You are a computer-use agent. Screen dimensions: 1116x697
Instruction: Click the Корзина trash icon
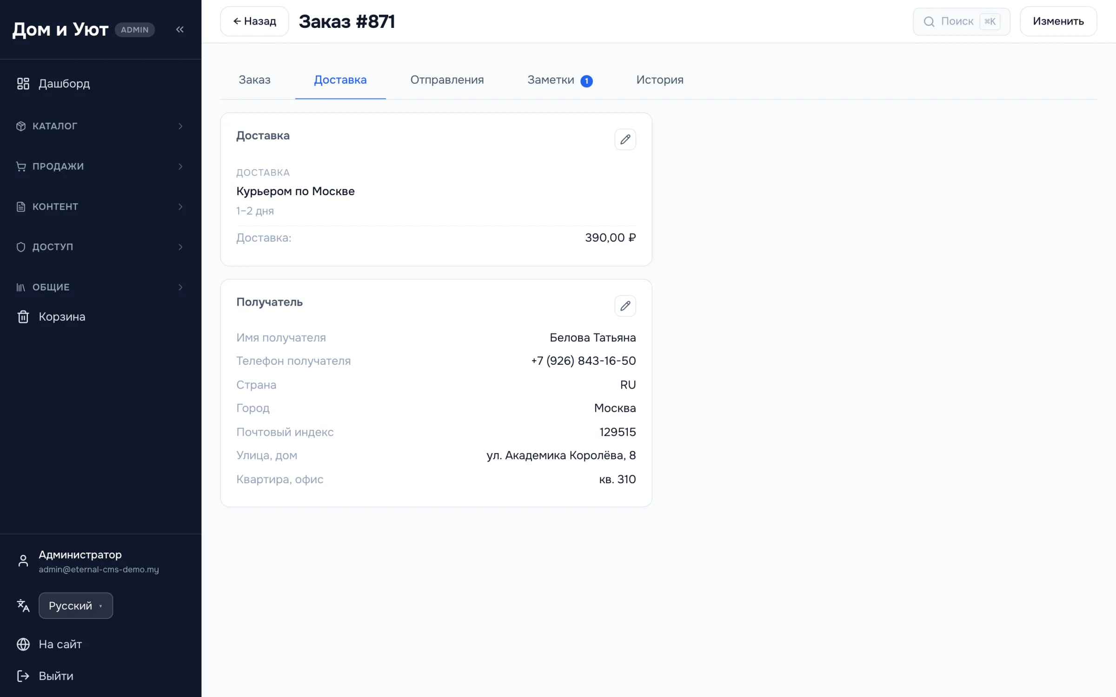[23, 317]
